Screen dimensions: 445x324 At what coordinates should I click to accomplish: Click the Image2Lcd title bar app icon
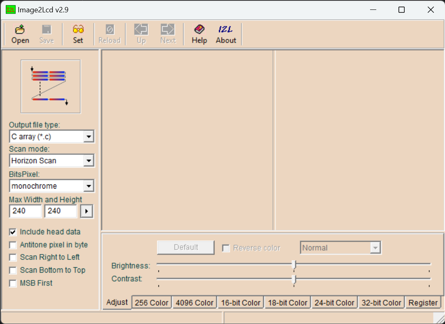pyautogui.click(x=11, y=9)
